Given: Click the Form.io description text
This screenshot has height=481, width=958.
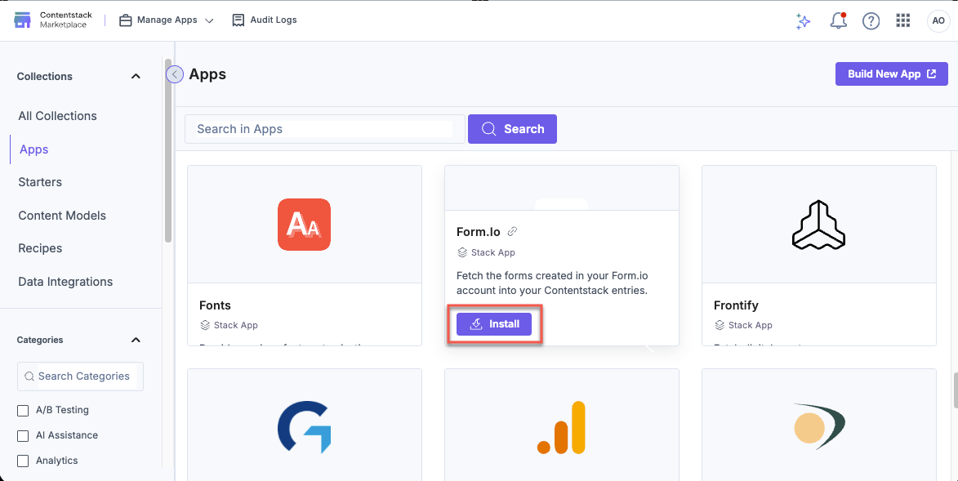Looking at the screenshot, I should 552,283.
